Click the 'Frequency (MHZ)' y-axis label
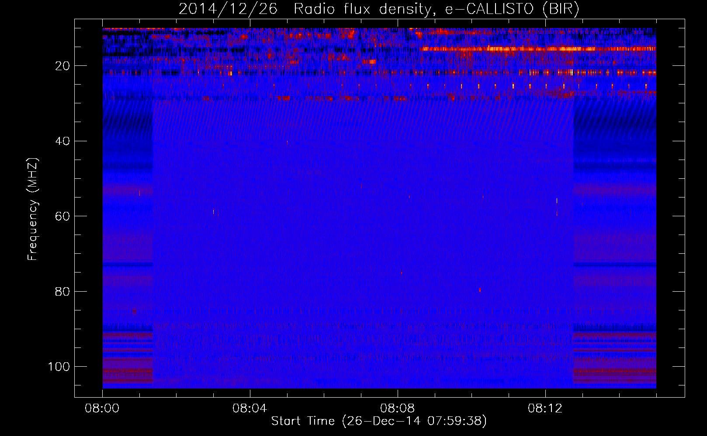Screen dimensions: 707x436 coord(33,209)
